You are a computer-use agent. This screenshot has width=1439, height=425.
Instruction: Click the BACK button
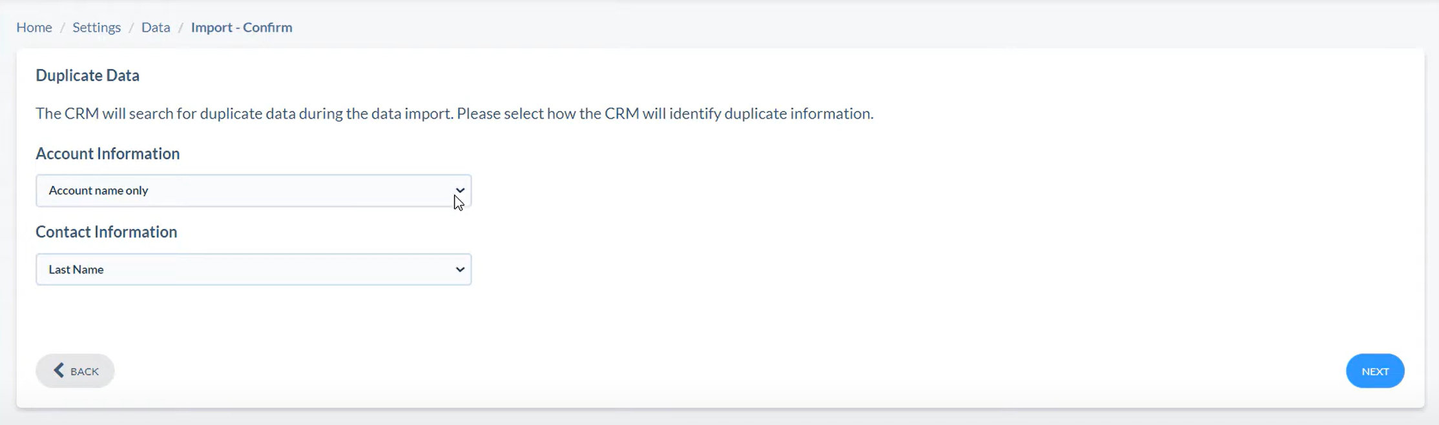pyautogui.click(x=75, y=371)
